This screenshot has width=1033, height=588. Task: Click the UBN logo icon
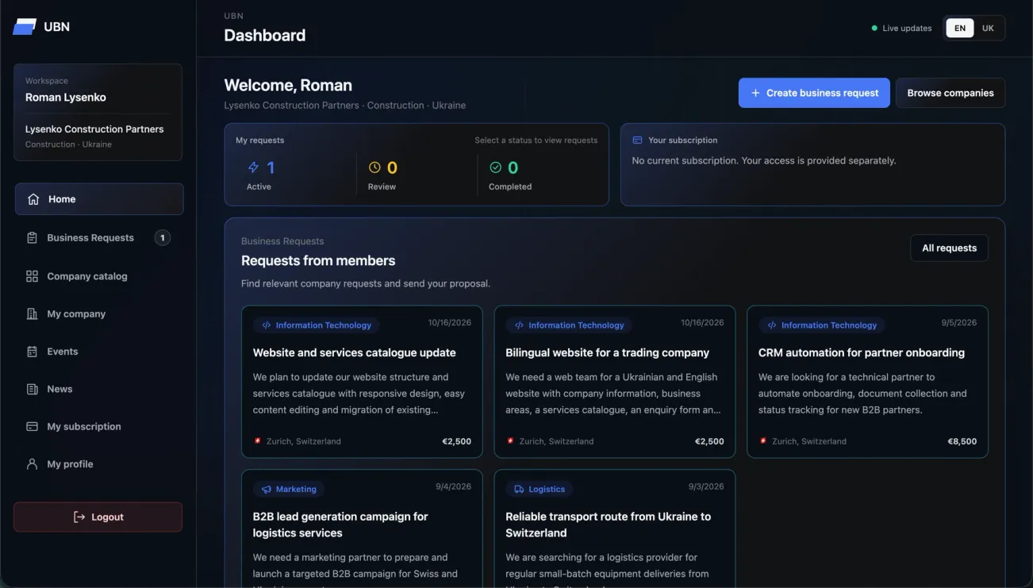25,27
